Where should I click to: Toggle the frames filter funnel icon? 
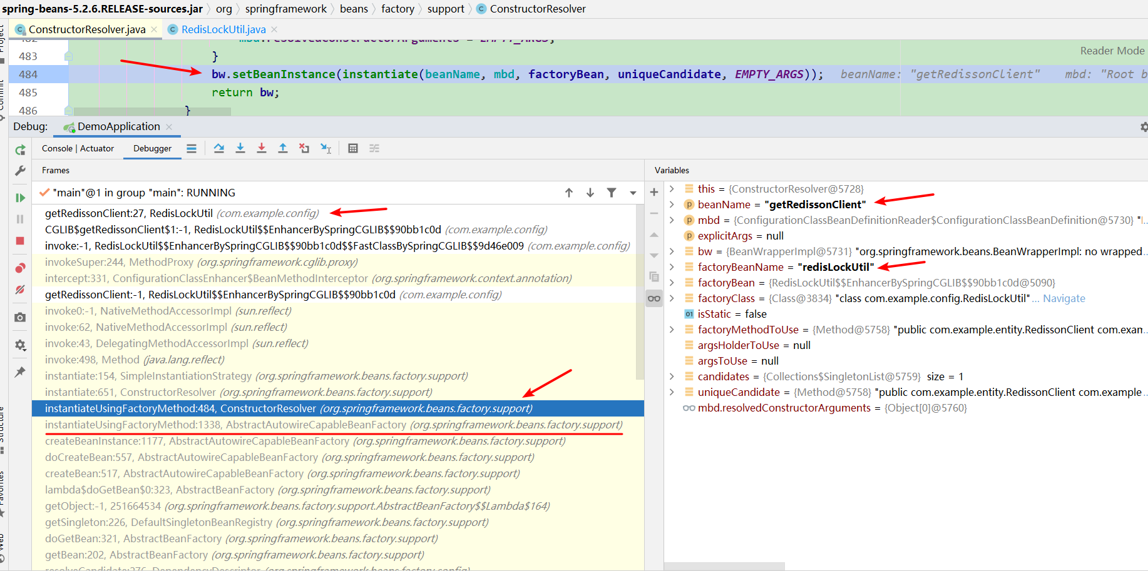pos(612,193)
